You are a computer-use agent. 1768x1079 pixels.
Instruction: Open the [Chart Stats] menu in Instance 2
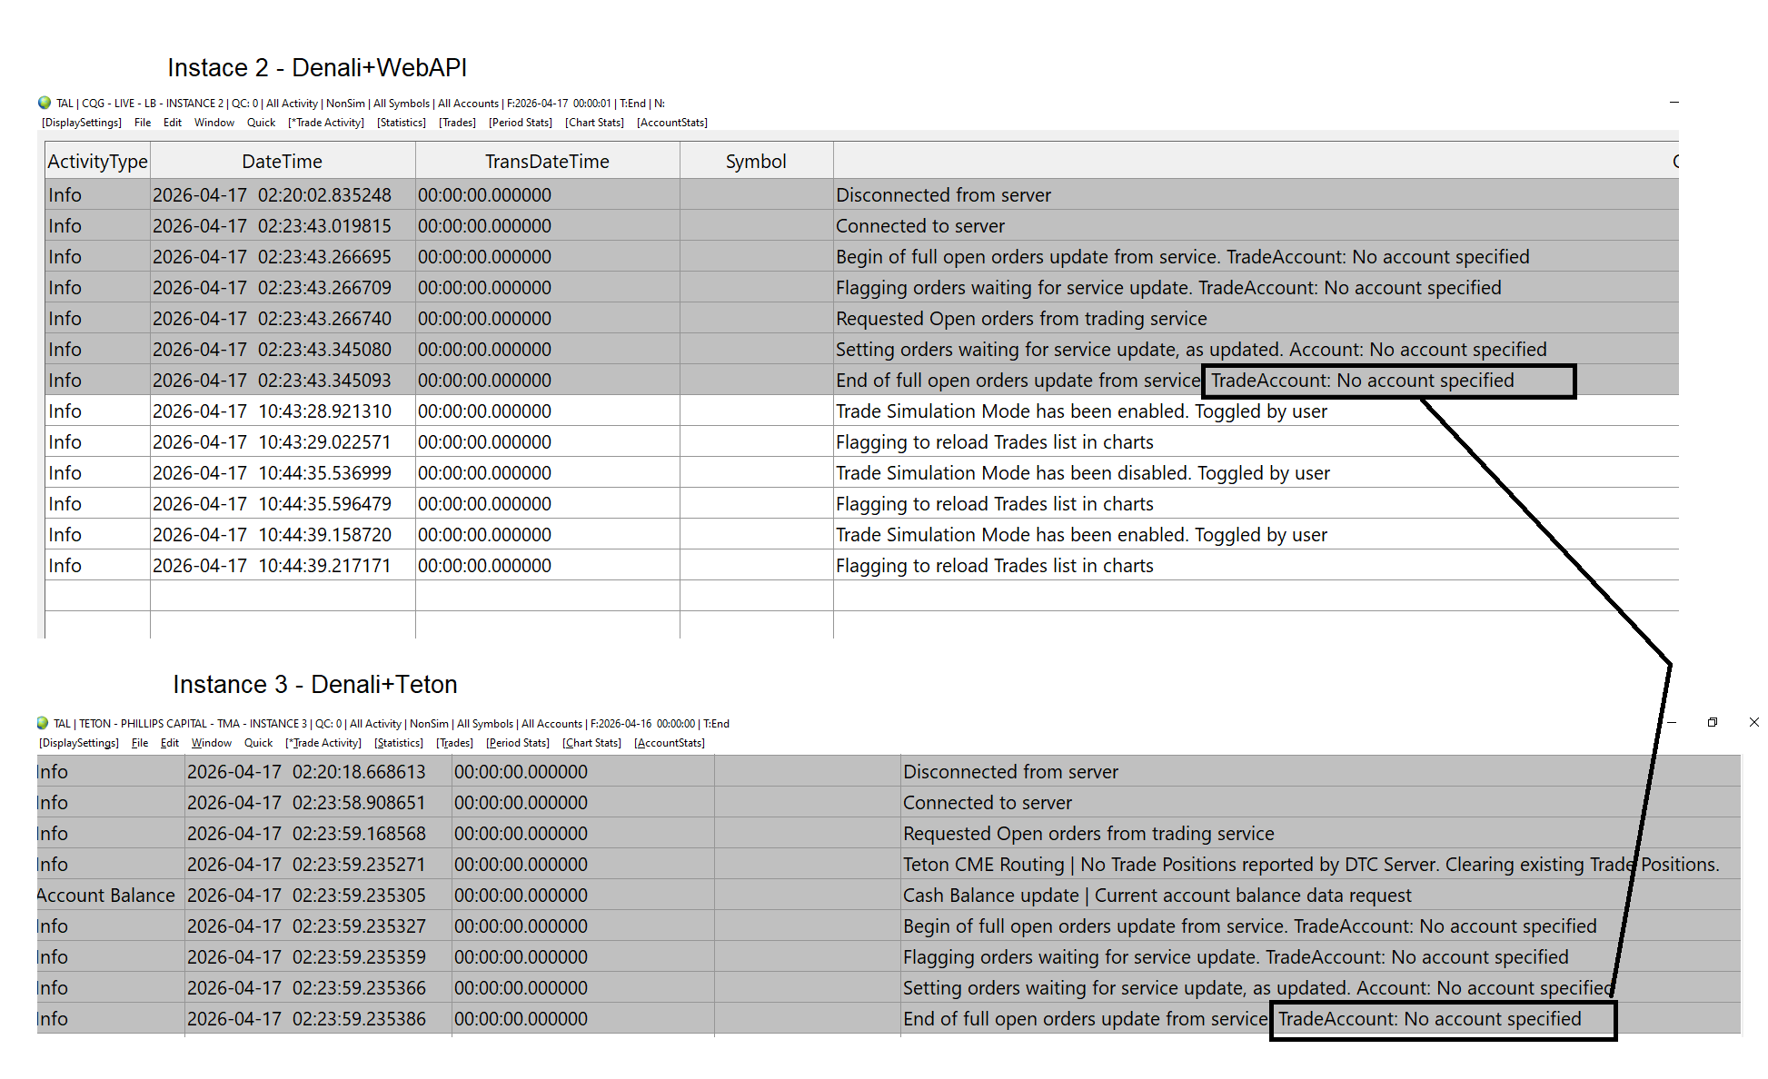pyautogui.click(x=594, y=123)
